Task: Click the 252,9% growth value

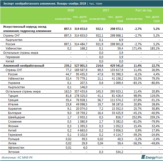Action: 137,117
